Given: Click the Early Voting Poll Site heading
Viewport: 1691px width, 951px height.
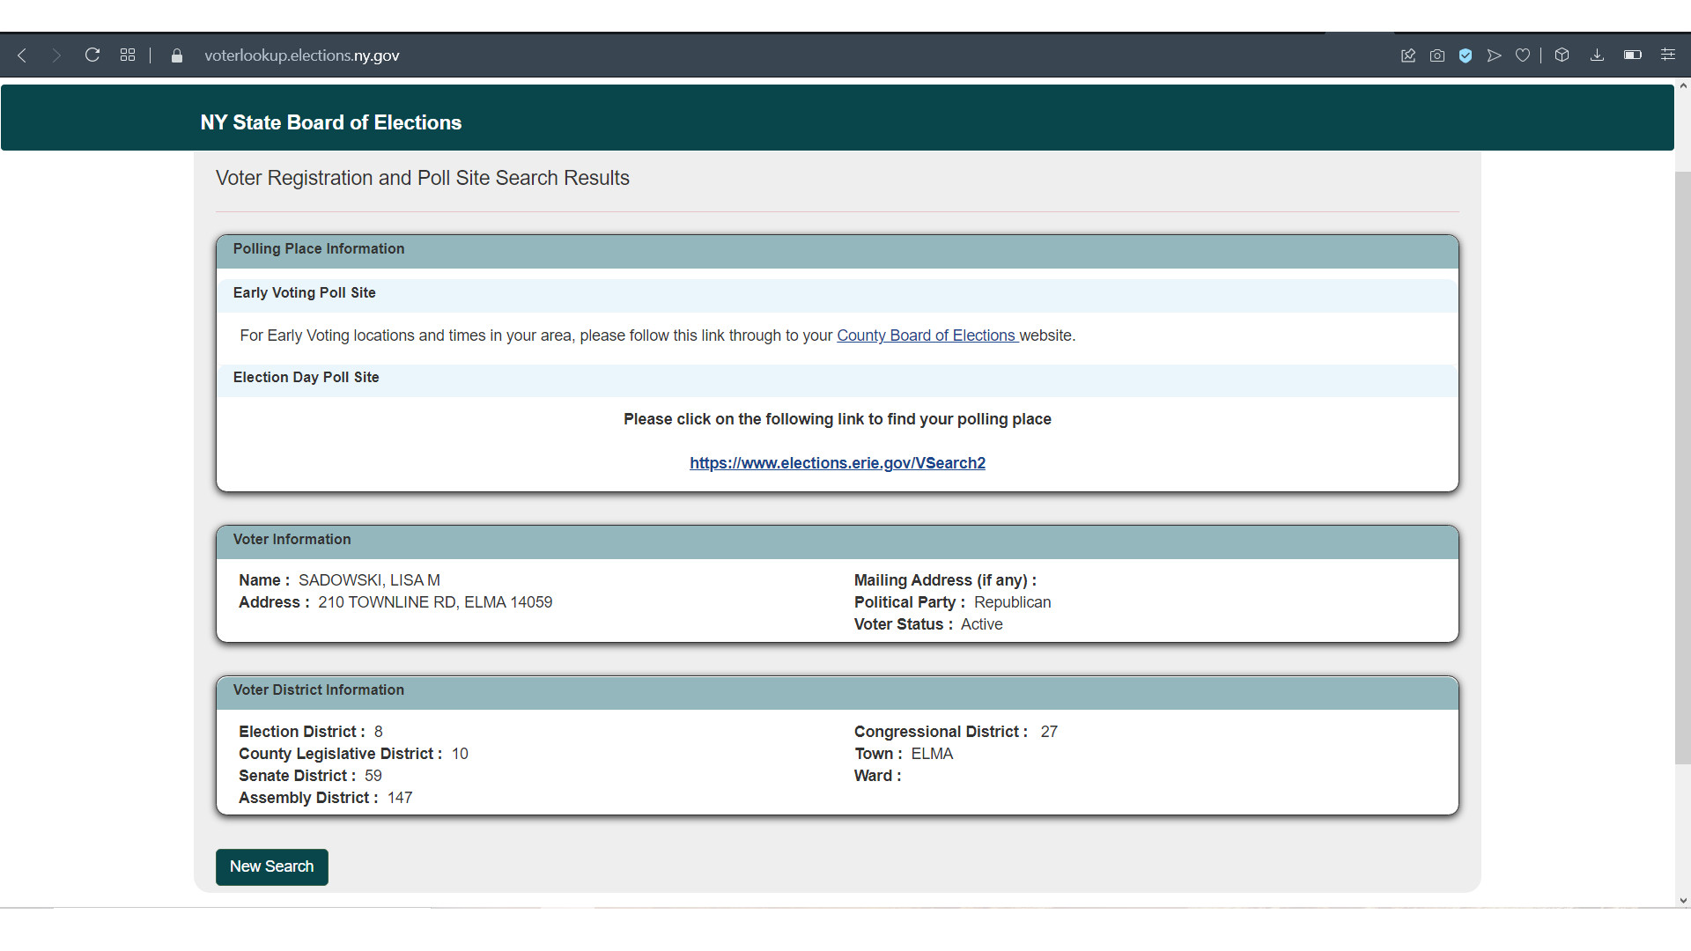Looking at the screenshot, I should coord(304,292).
